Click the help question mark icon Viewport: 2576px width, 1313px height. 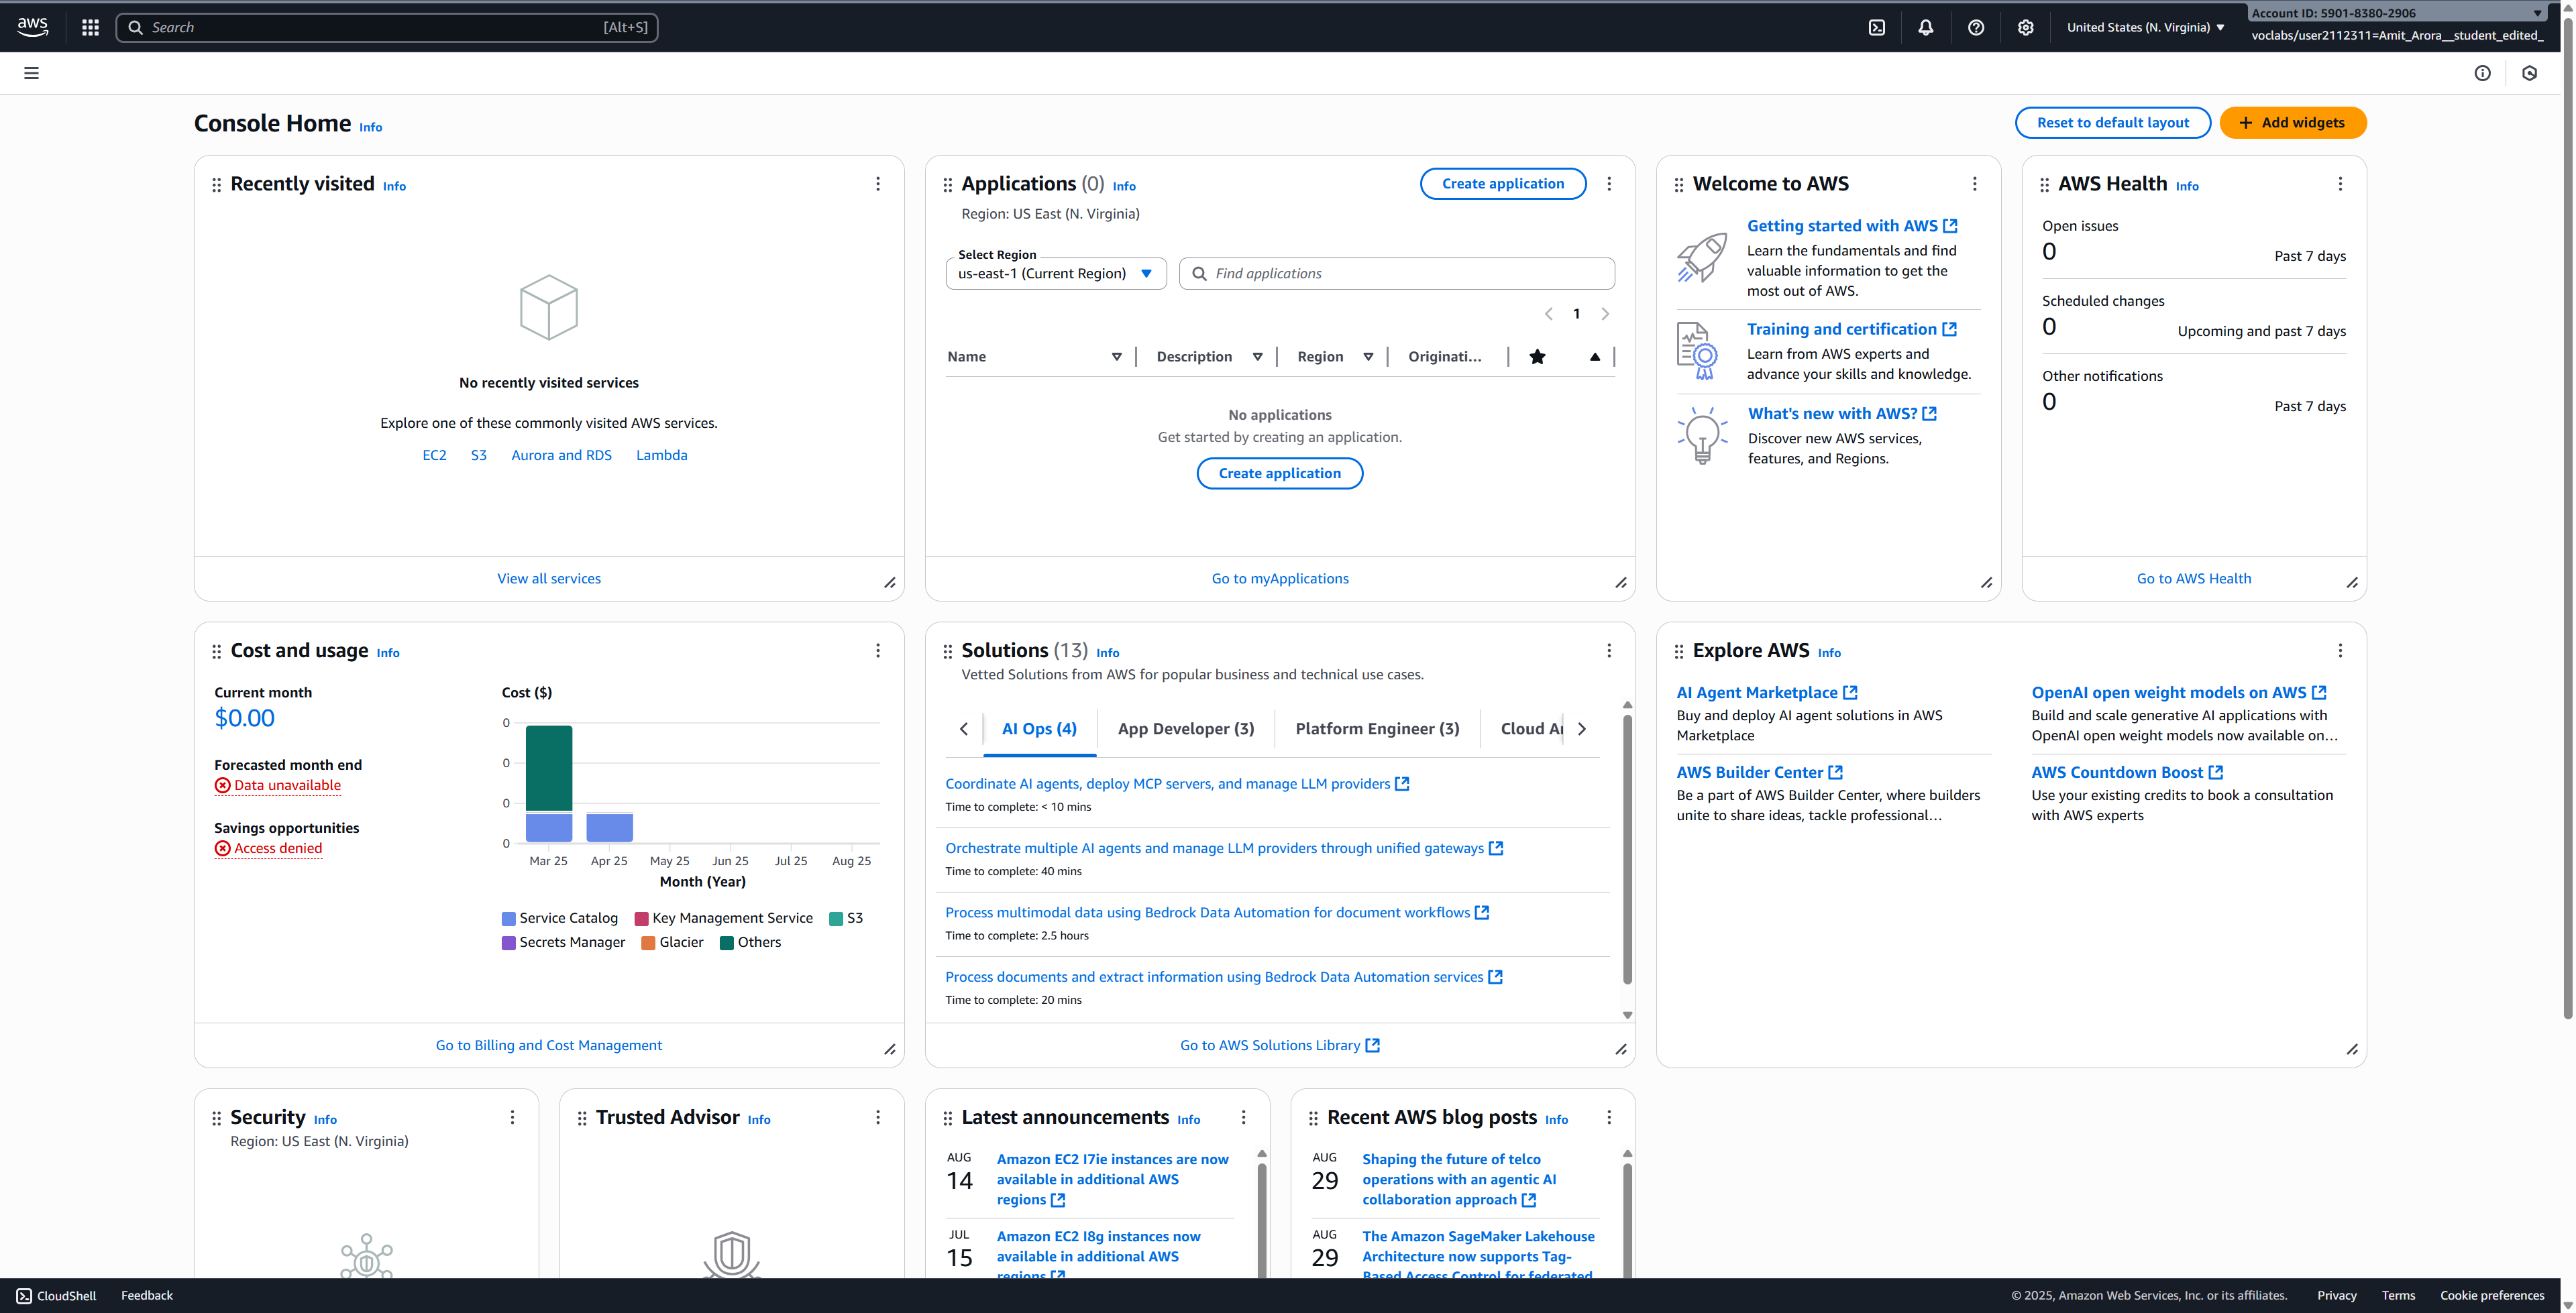point(1976,27)
